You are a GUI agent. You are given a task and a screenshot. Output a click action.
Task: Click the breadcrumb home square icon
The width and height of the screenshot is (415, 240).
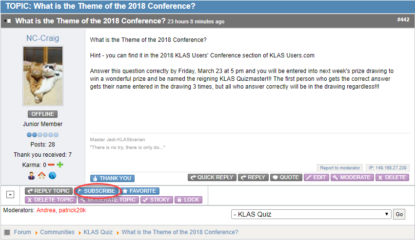7,232
